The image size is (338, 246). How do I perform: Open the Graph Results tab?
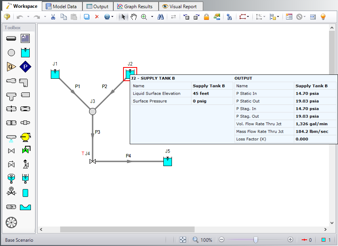(135, 6)
